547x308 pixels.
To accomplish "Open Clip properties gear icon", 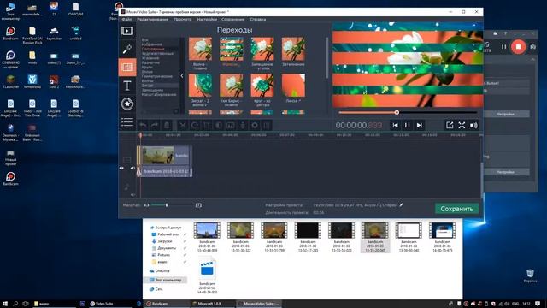I will click(255, 126).
